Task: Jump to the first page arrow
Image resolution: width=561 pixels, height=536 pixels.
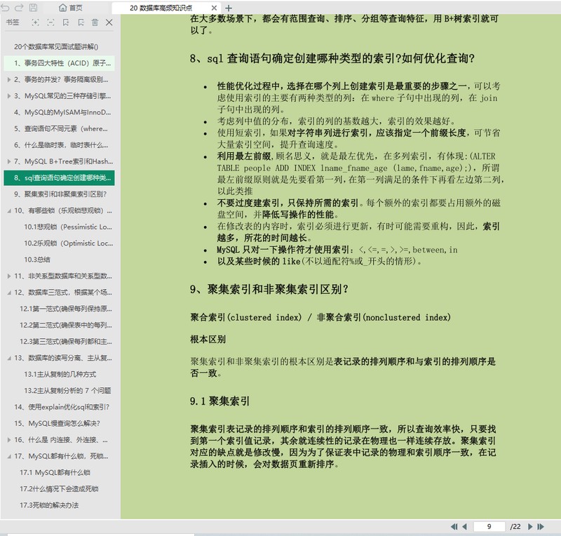Action: [x=454, y=526]
